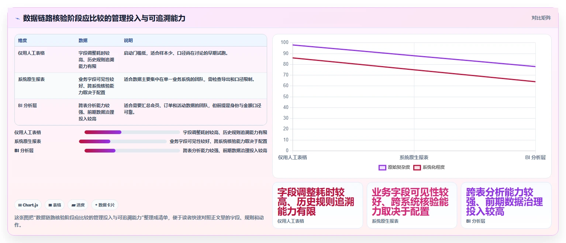Click the 仅用人工表格 progress bar

pyautogui.click(x=132, y=132)
